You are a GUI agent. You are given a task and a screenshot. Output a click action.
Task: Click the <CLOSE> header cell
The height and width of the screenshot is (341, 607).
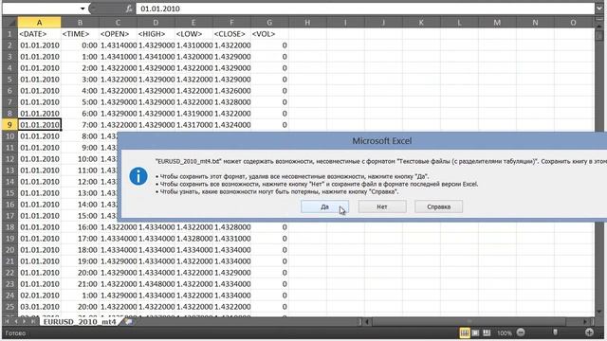(x=231, y=34)
